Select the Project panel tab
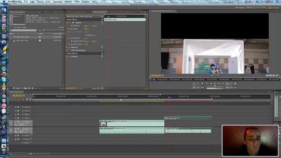This screenshot has width=281, height=158. (x=17, y=12)
